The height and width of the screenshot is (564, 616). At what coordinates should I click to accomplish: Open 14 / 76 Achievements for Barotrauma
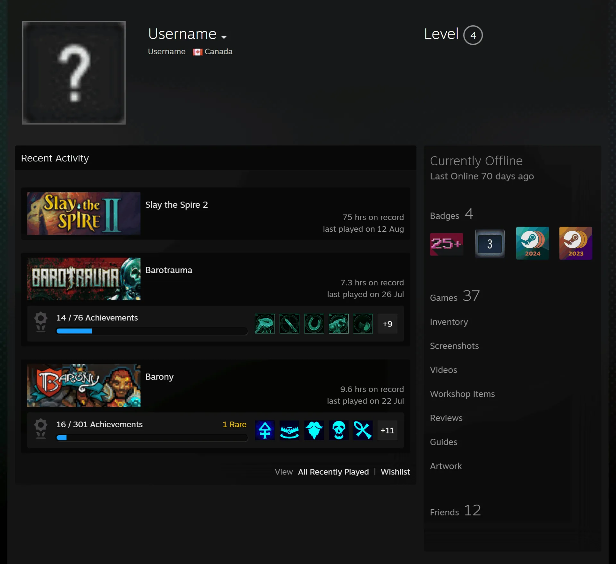click(97, 318)
